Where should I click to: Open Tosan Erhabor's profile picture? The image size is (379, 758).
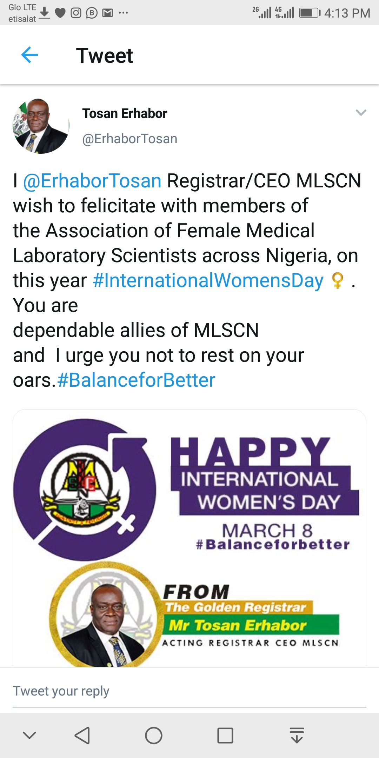coord(41,126)
